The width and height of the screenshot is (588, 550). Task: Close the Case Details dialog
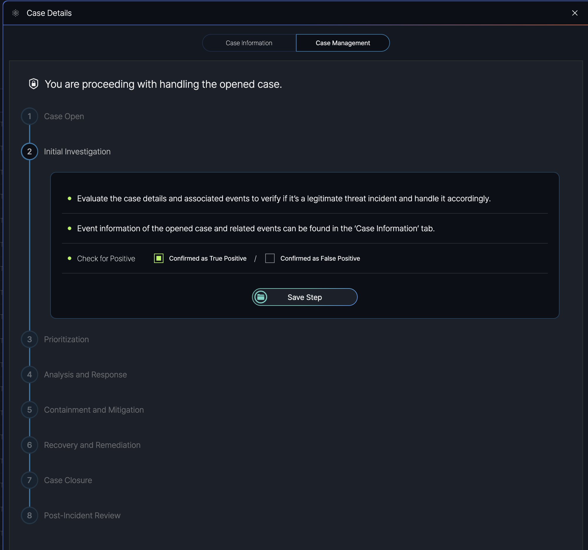(x=575, y=13)
